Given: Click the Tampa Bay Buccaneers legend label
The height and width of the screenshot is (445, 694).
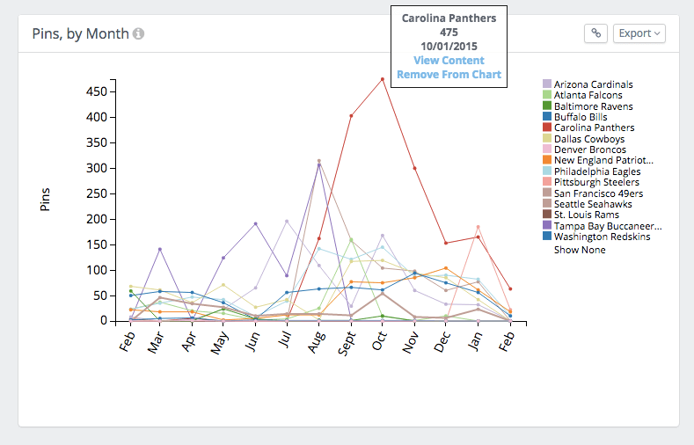Looking at the screenshot, I should click(x=608, y=226).
